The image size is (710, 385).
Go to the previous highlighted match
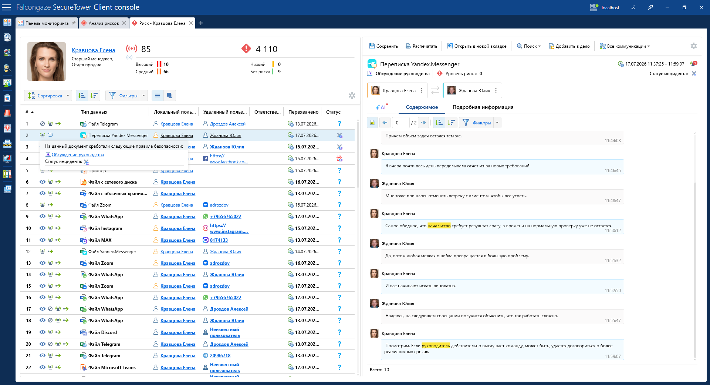coord(385,123)
